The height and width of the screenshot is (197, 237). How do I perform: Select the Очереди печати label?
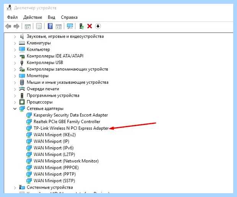click(x=43, y=89)
